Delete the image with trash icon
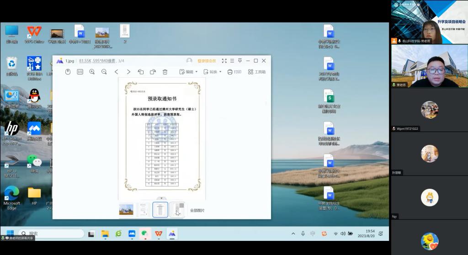This screenshot has width=468, height=255. pos(165,72)
